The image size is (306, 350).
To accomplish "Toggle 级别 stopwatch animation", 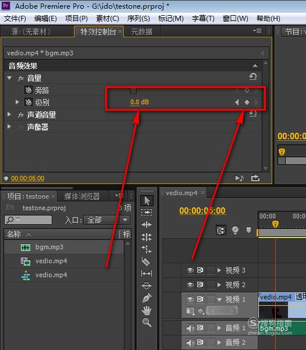I will [x=29, y=102].
